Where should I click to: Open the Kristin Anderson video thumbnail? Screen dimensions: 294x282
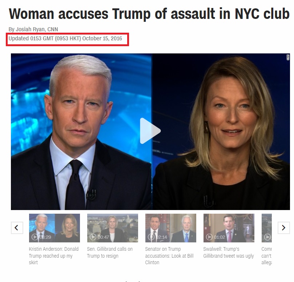(55, 228)
